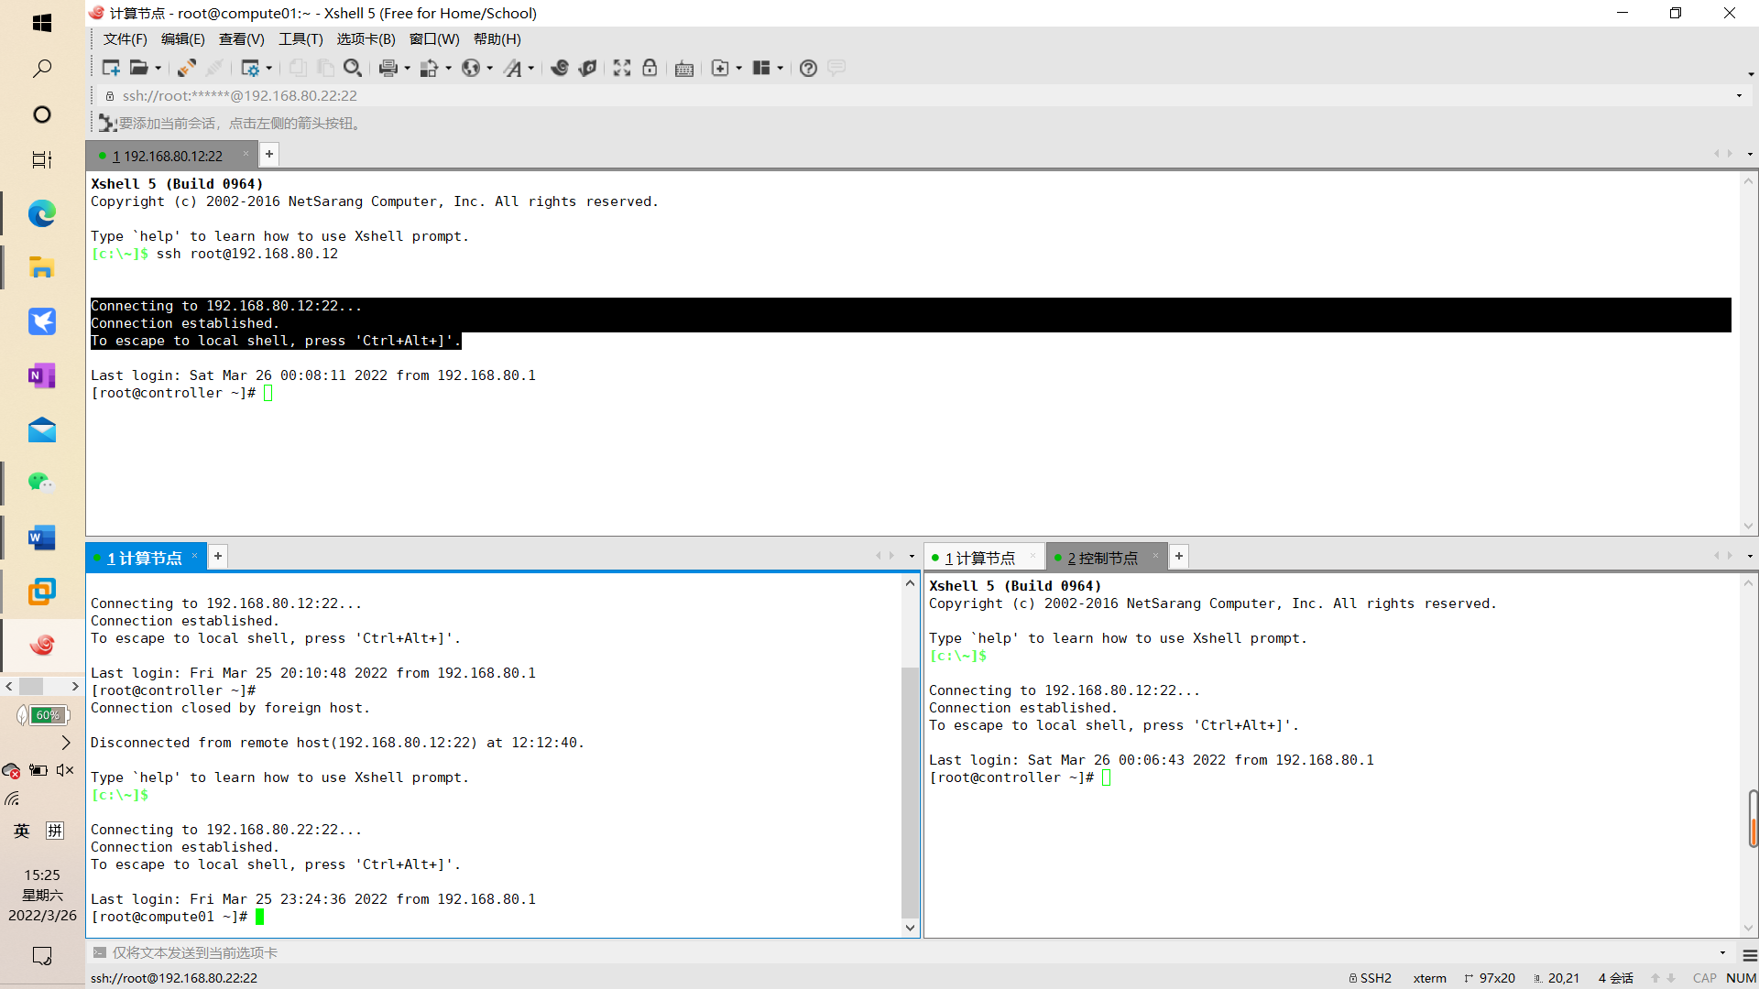Image resolution: width=1759 pixels, height=989 pixels.
Task: Click the battery 60% indicator
Action: point(42,715)
